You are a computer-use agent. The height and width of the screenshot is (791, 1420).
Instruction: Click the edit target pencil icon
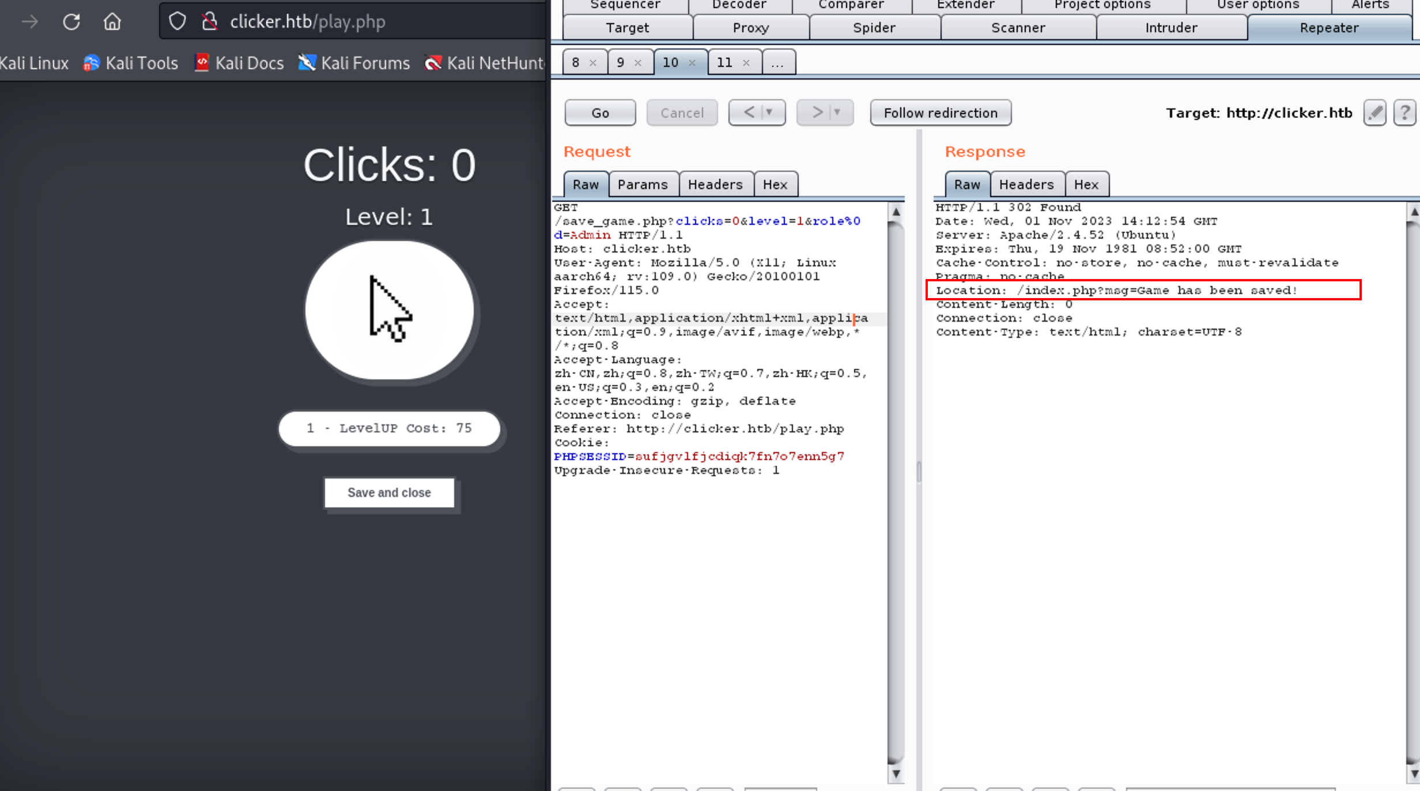click(x=1374, y=112)
